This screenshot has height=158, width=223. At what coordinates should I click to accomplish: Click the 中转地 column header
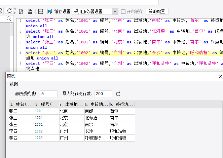pyautogui.click(x=97, y=104)
